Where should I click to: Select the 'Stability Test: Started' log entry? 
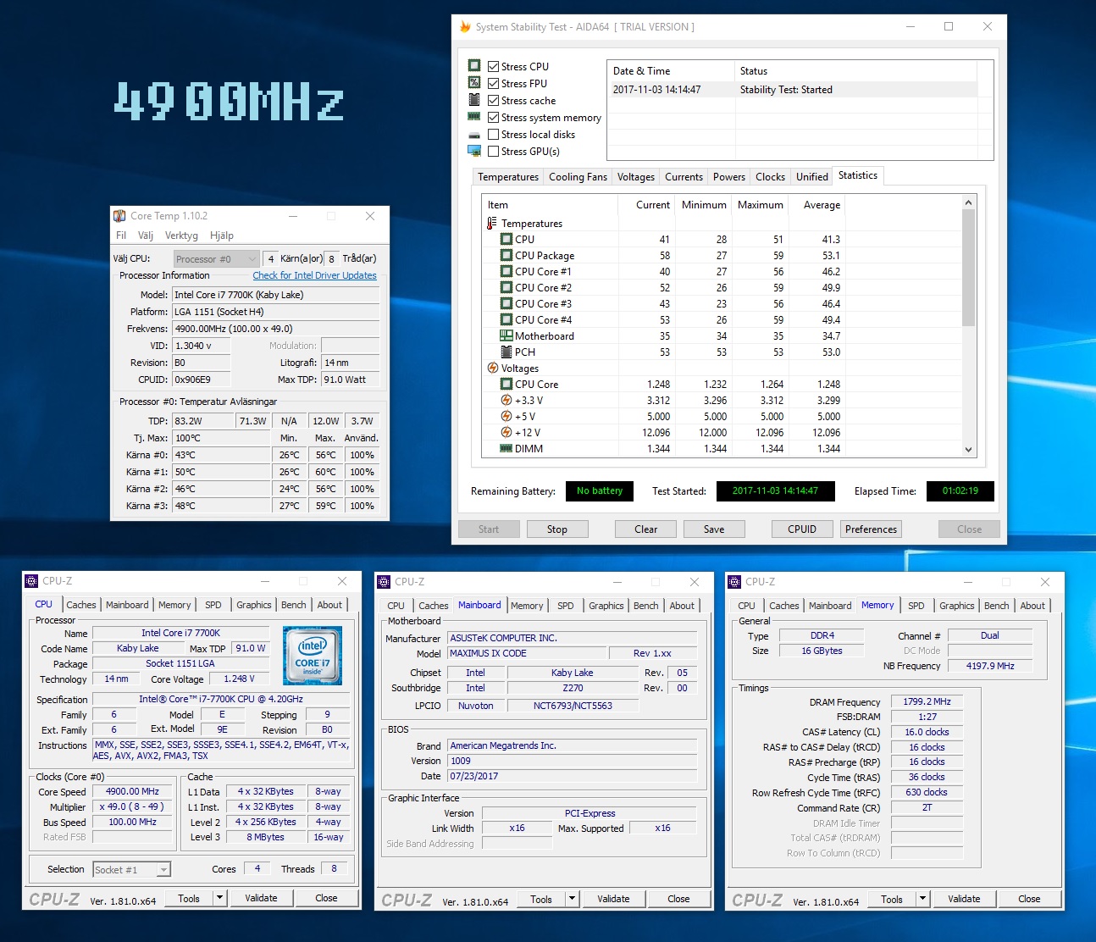(x=792, y=90)
